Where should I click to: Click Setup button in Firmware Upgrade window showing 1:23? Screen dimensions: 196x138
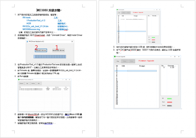click(125, 61)
